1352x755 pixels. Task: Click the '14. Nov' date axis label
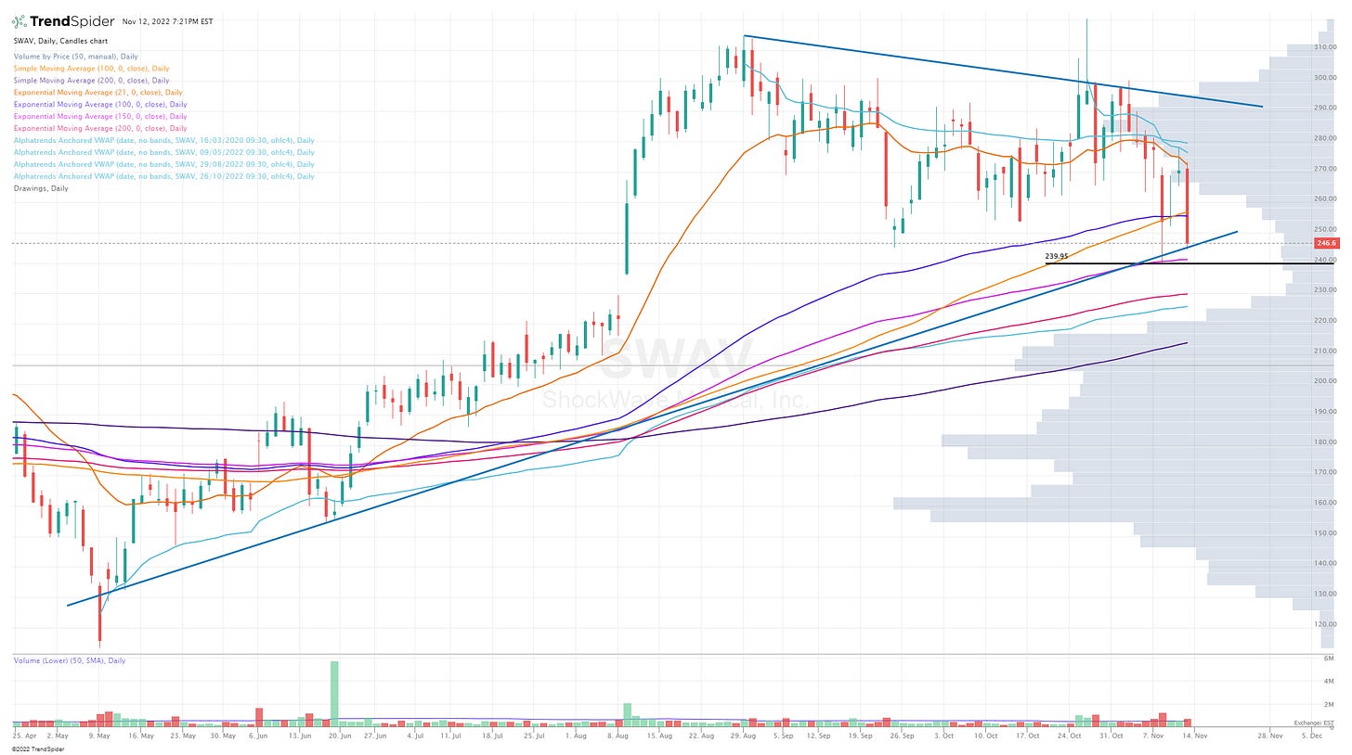click(1196, 735)
